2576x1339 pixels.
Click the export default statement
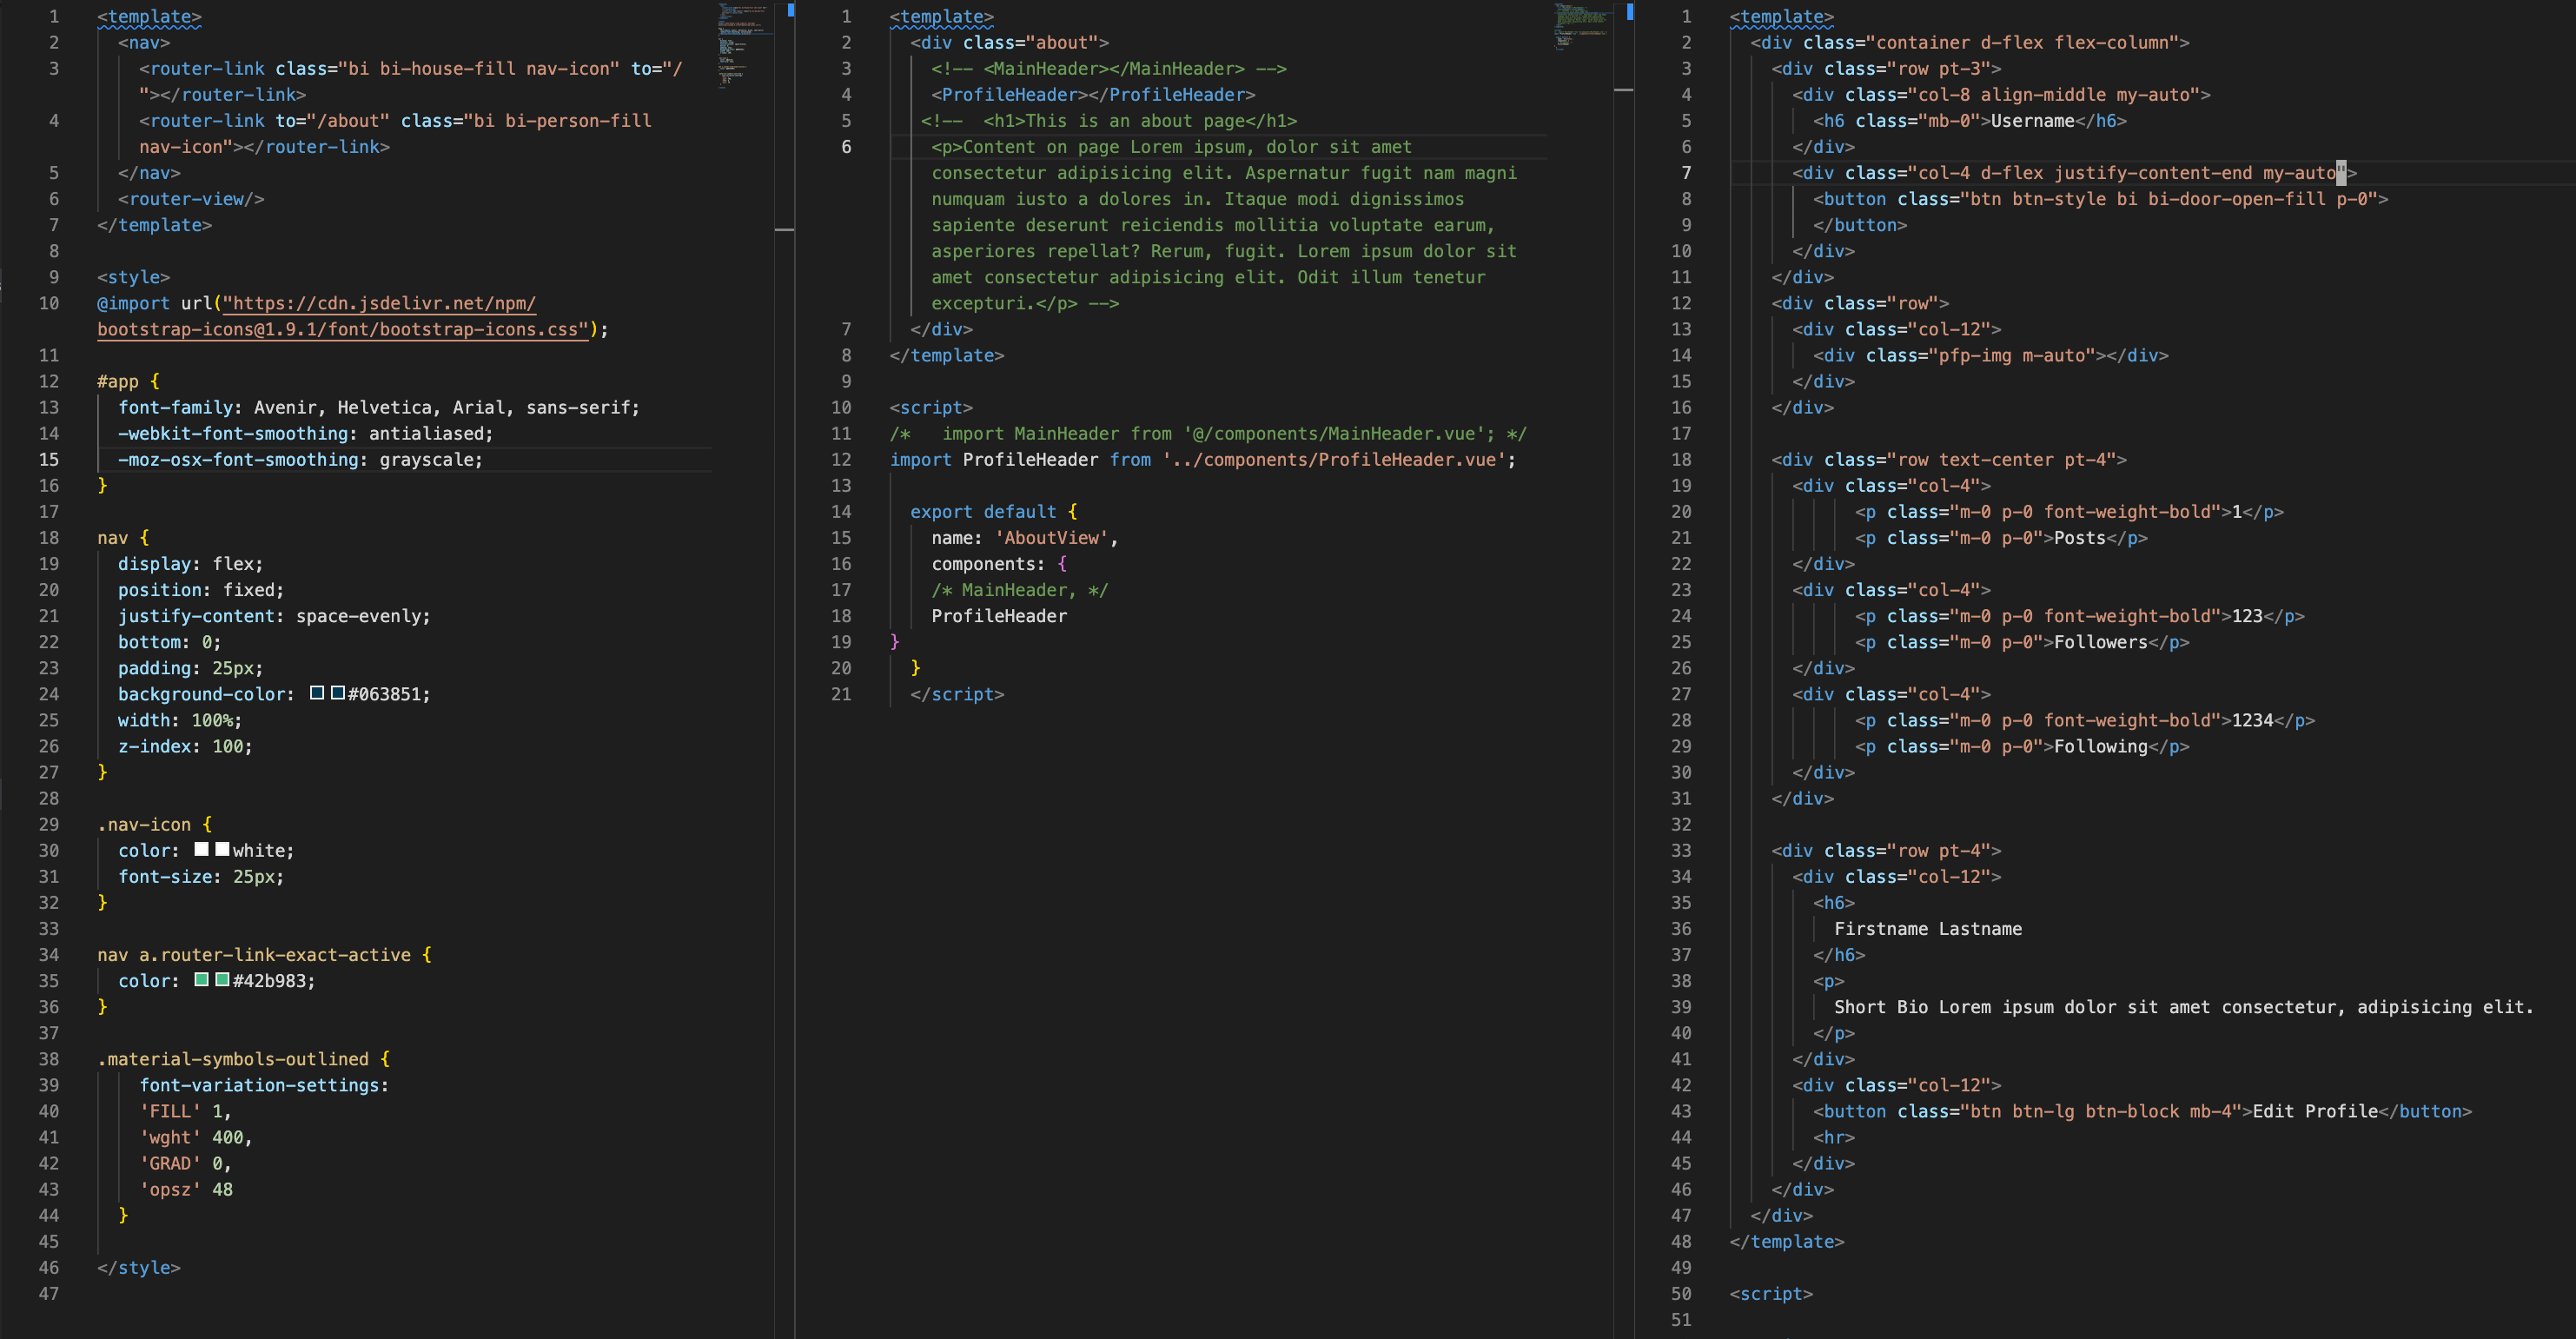click(x=983, y=511)
